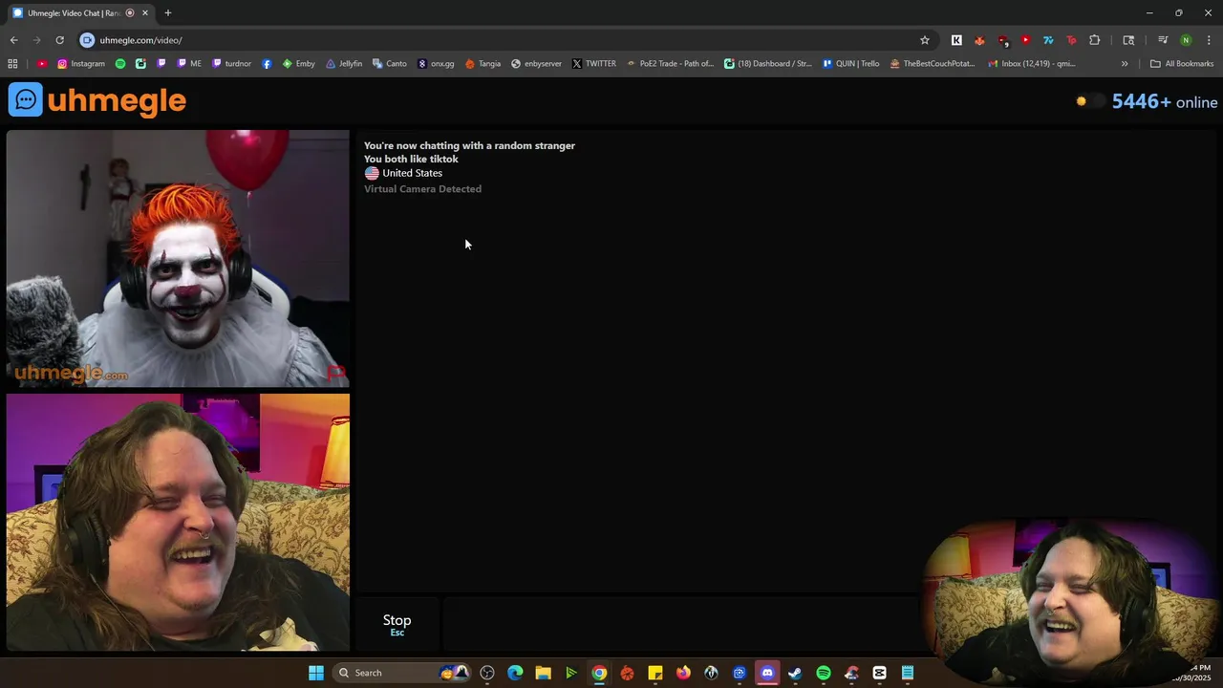Click the 'You both like tiktok' text

pos(411,160)
